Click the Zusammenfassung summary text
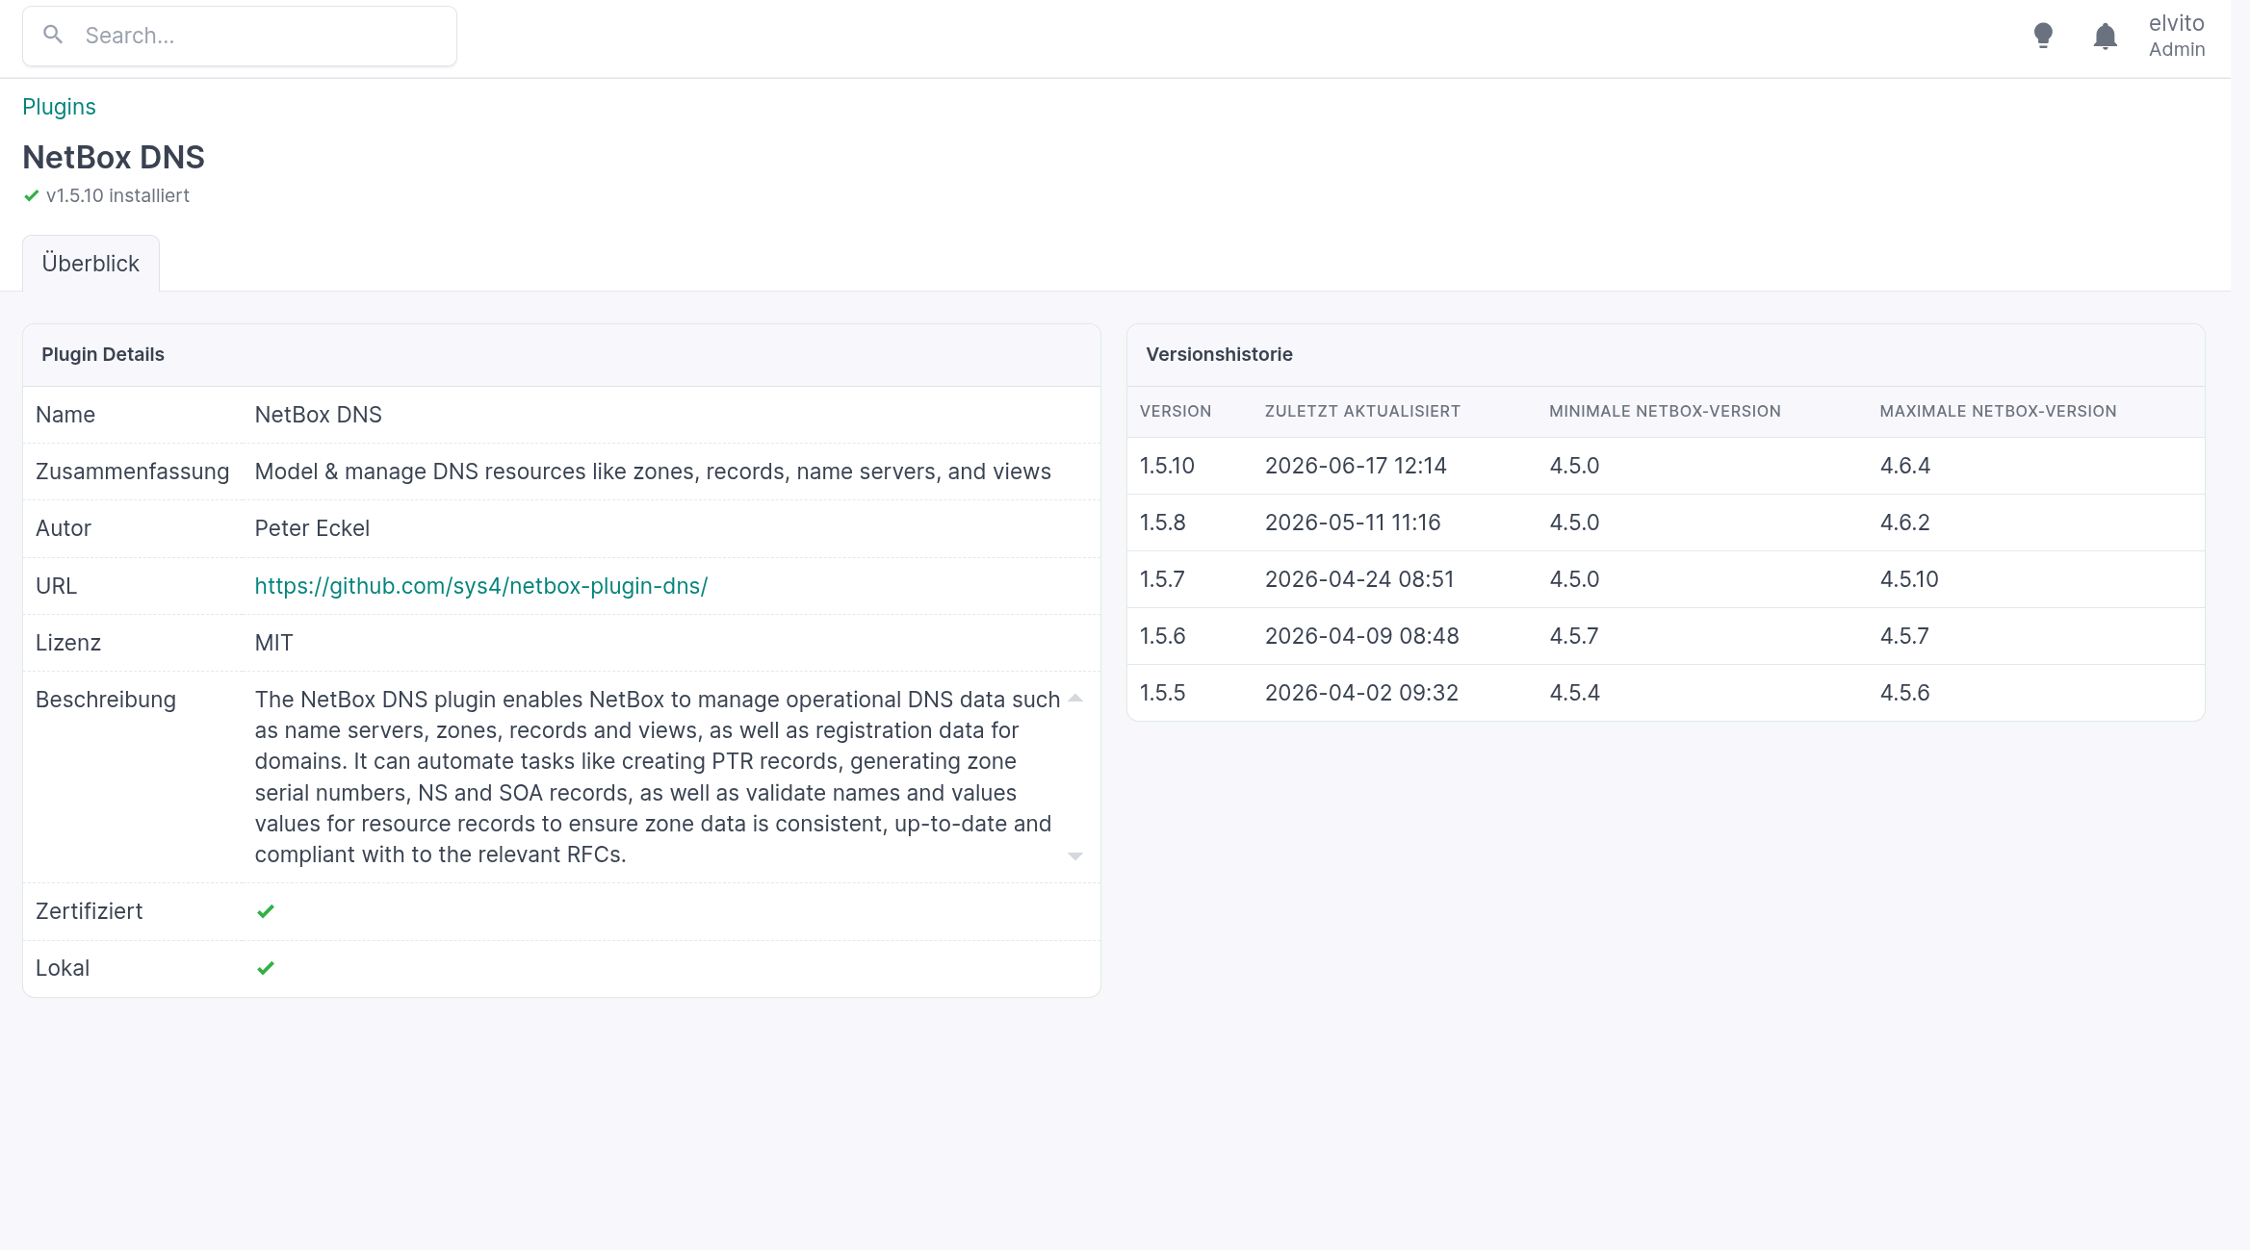2250x1250 pixels. (x=653, y=472)
